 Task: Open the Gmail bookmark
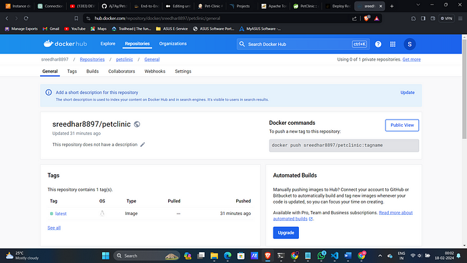click(51, 29)
